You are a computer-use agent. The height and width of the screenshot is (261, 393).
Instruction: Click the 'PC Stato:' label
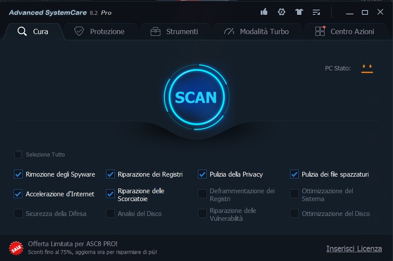point(338,68)
